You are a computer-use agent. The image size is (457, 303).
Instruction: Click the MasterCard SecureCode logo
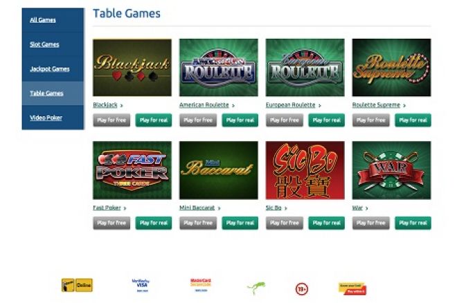pos(201,285)
